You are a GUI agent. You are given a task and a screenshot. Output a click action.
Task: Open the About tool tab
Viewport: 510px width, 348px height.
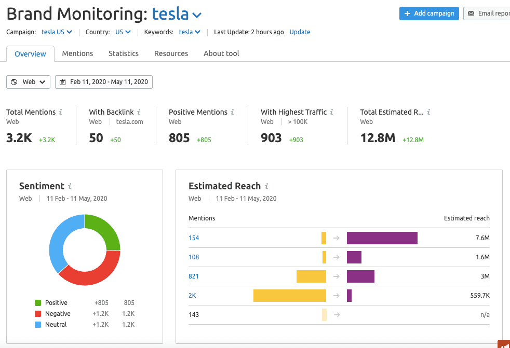coord(221,53)
